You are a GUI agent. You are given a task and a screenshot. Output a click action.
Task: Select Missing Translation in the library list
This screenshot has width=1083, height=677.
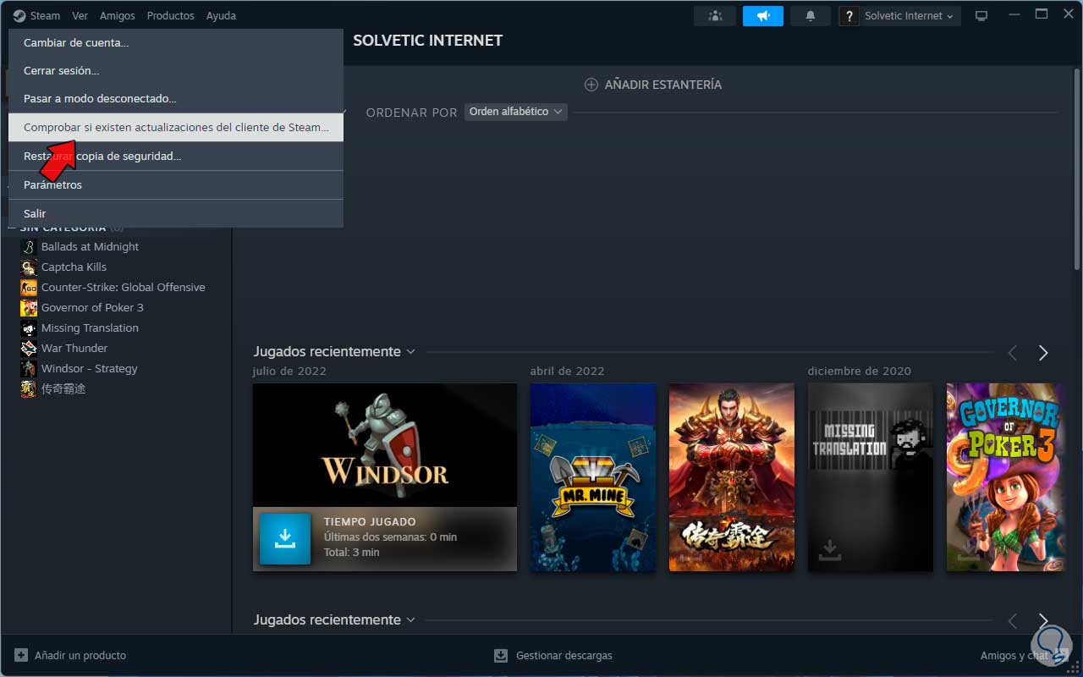point(90,327)
